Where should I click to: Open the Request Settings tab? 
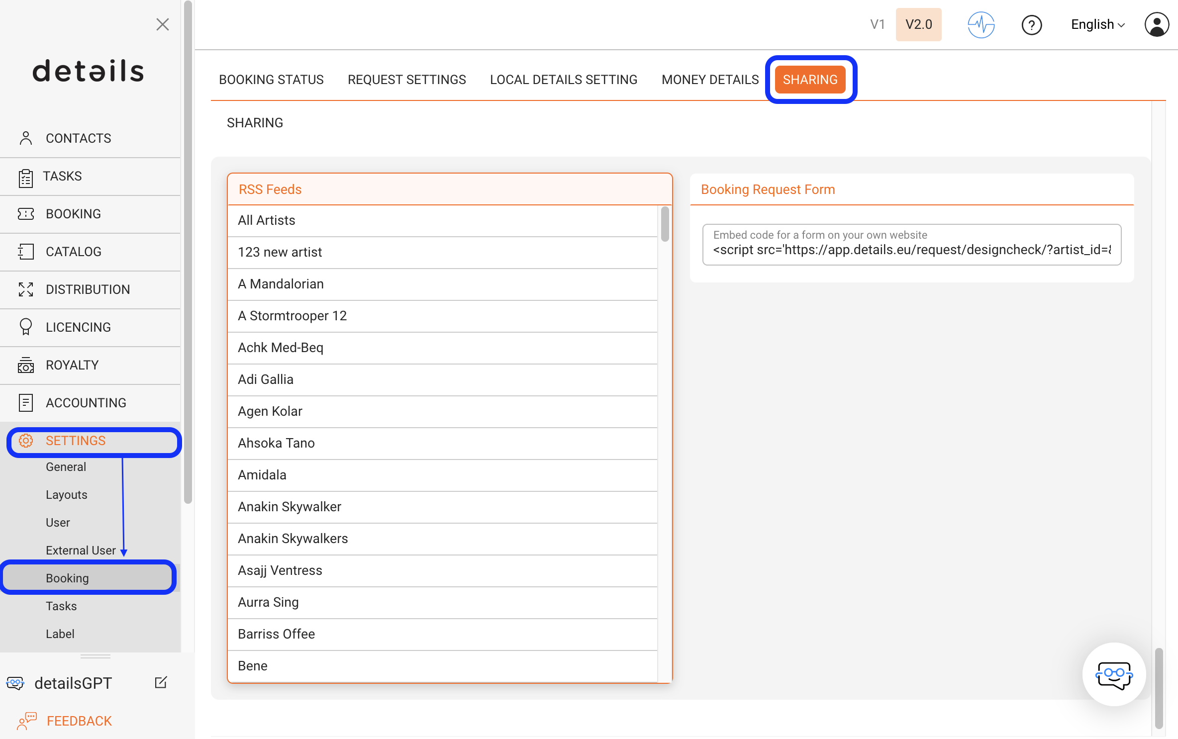point(406,80)
